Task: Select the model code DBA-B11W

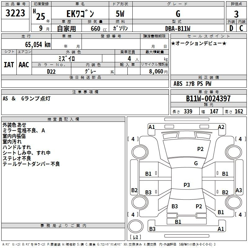Action: 178,28
